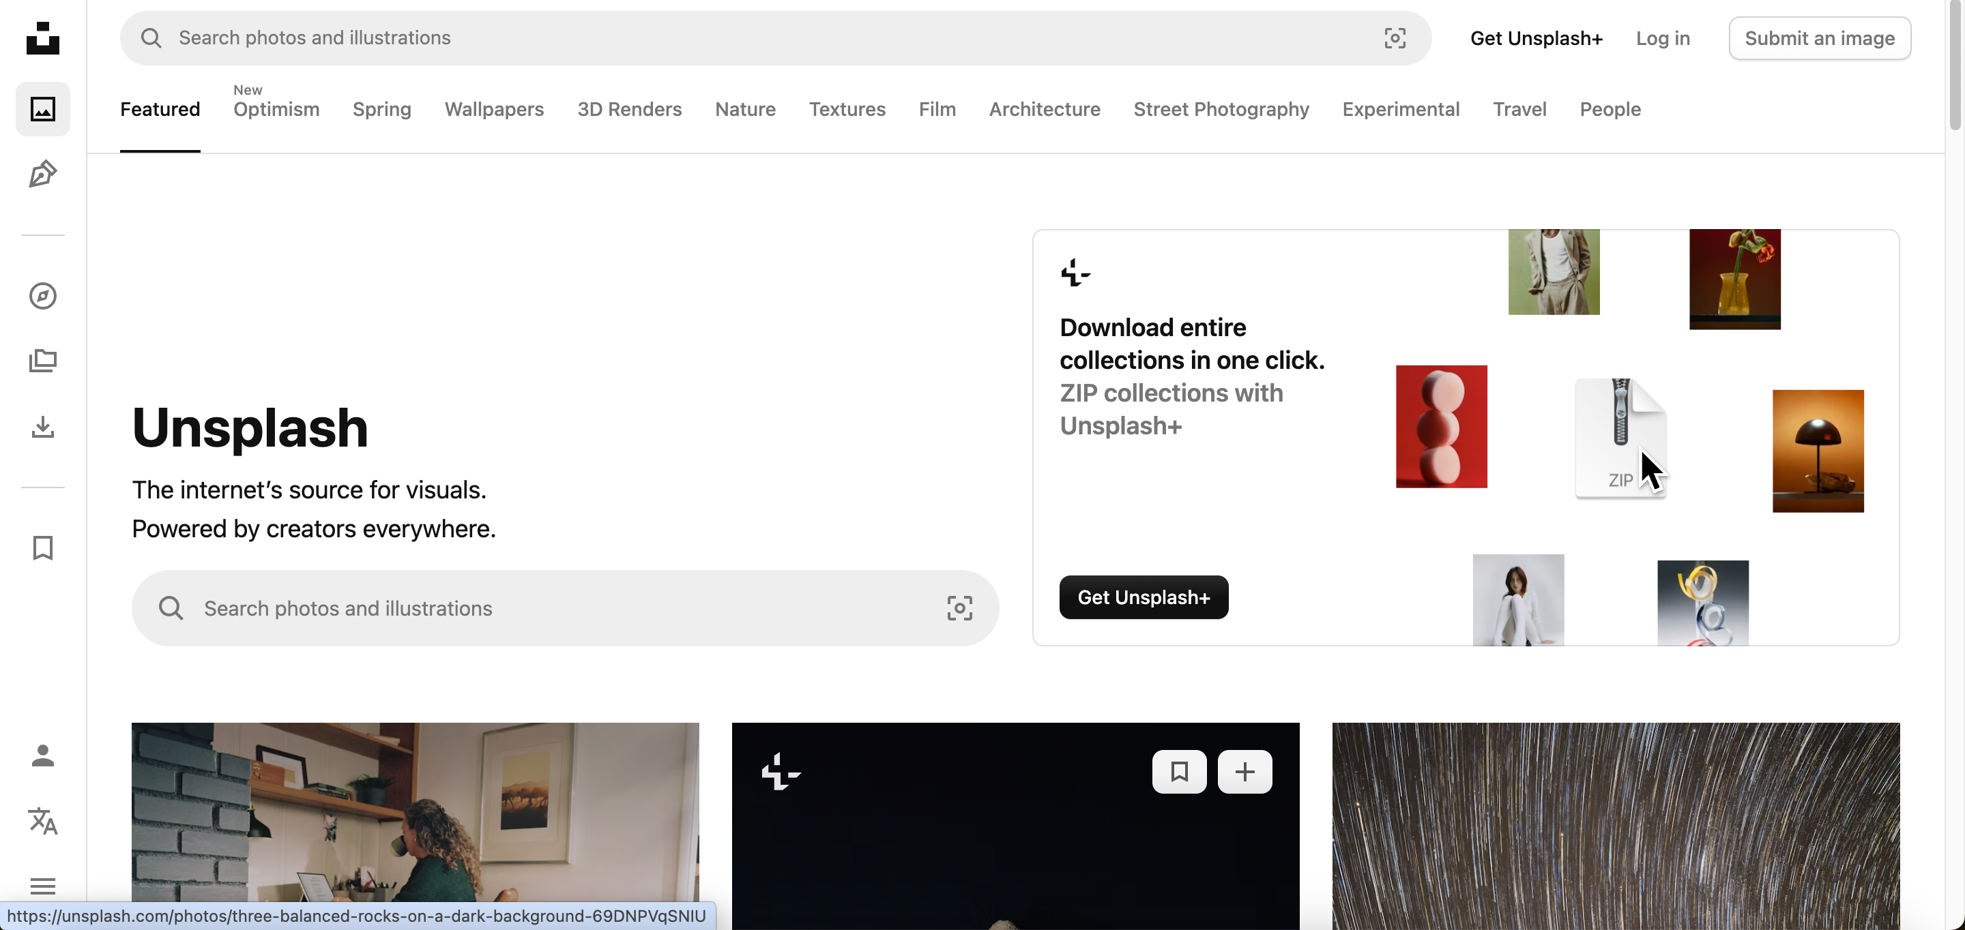Click the orange lamp thumbnail
This screenshot has width=1965, height=930.
tap(1818, 451)
